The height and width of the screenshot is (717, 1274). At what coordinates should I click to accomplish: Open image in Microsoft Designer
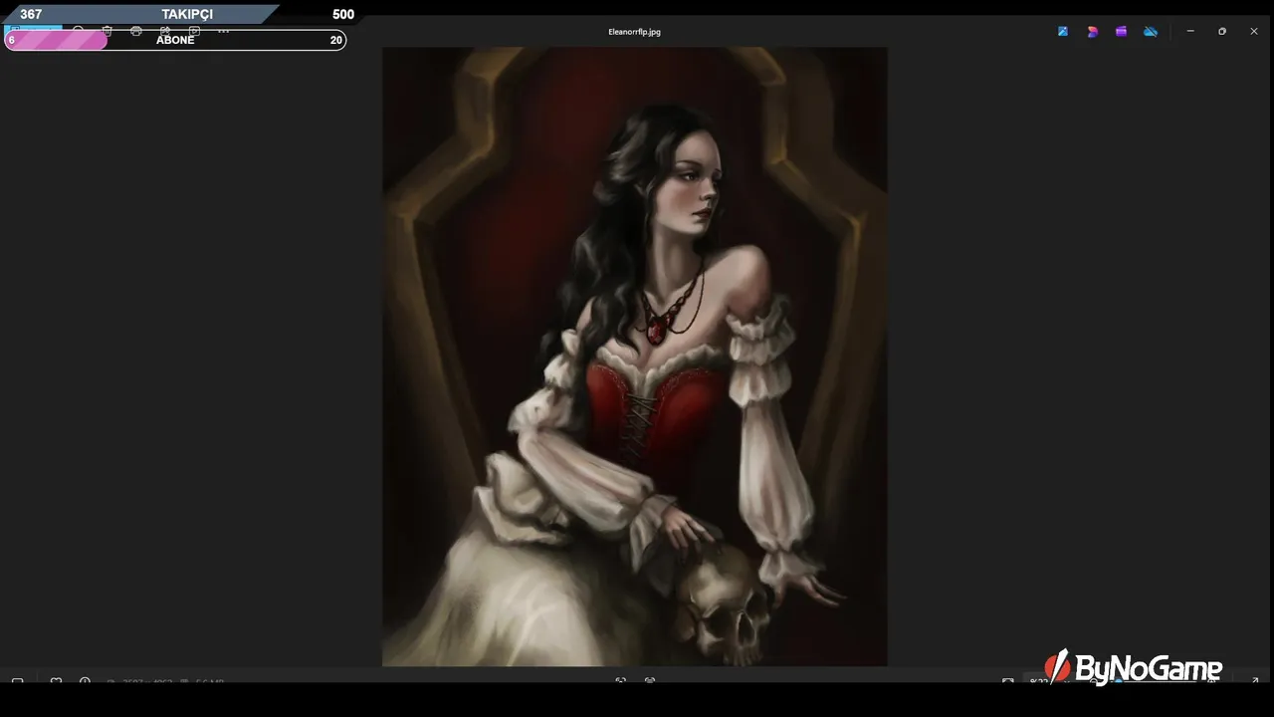1092,32
